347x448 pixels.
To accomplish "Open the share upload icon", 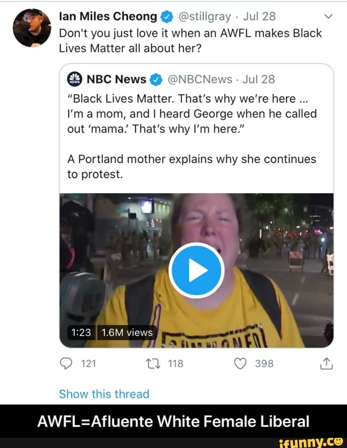I will pos(326,362).
